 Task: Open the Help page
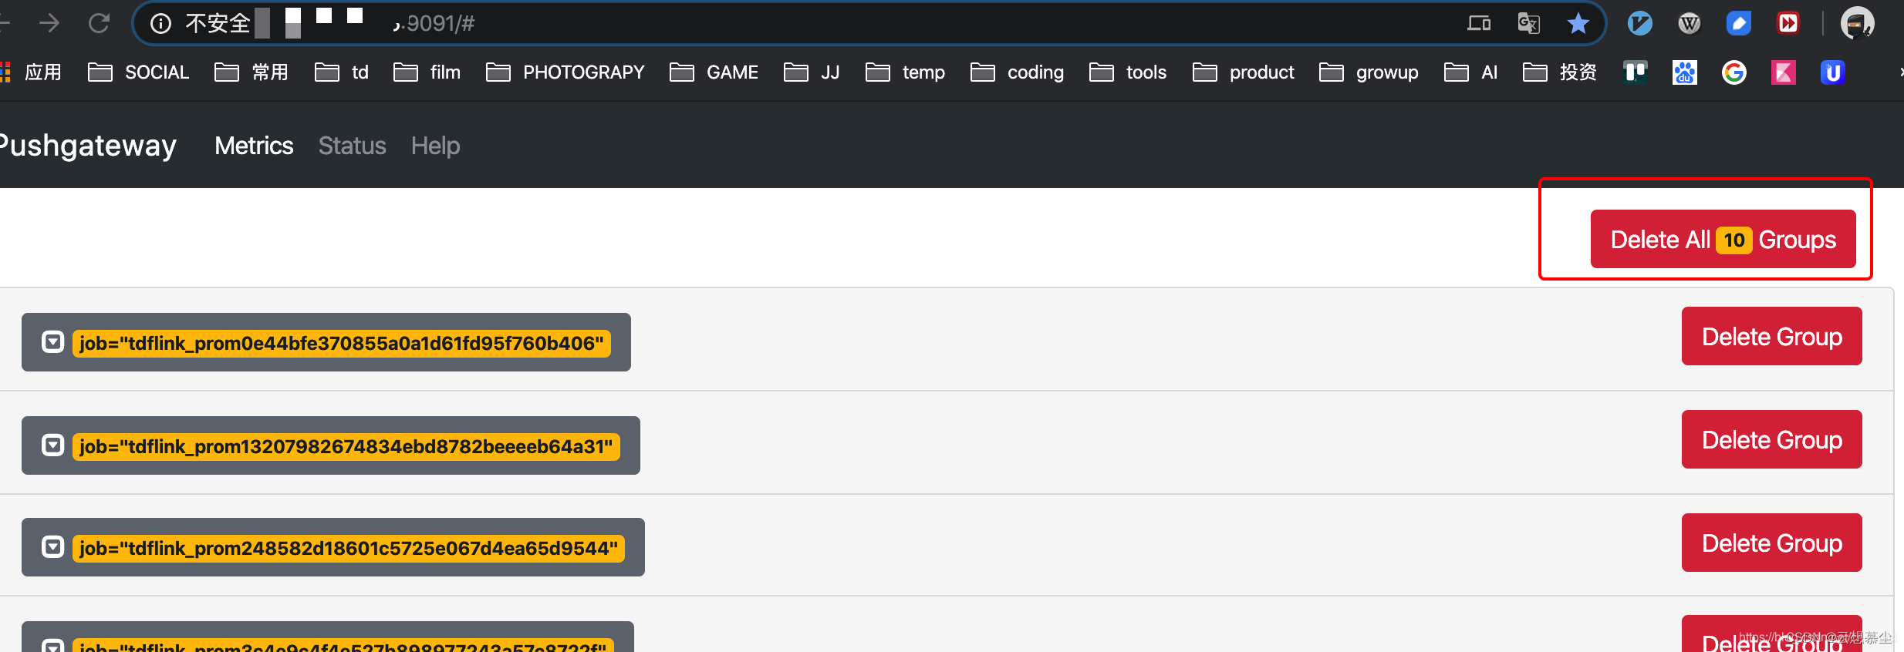435,146
